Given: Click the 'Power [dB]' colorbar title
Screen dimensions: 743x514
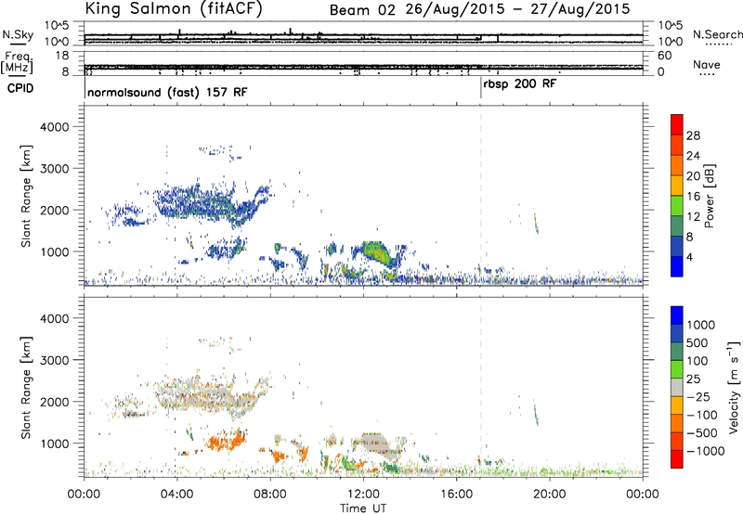Looking at the screenshot, I should point(709,196).
